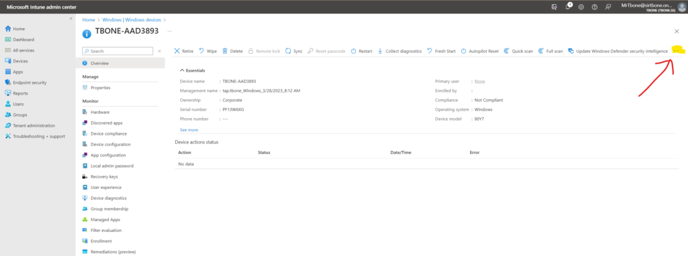The image size is (688, 256).
Task: Open Dashboard in the left navigation
Action: [19, 40]
